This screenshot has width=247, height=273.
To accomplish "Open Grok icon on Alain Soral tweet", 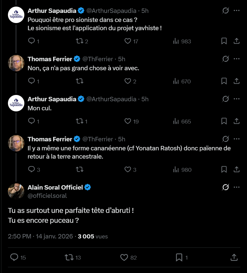I will pos(225,187).
